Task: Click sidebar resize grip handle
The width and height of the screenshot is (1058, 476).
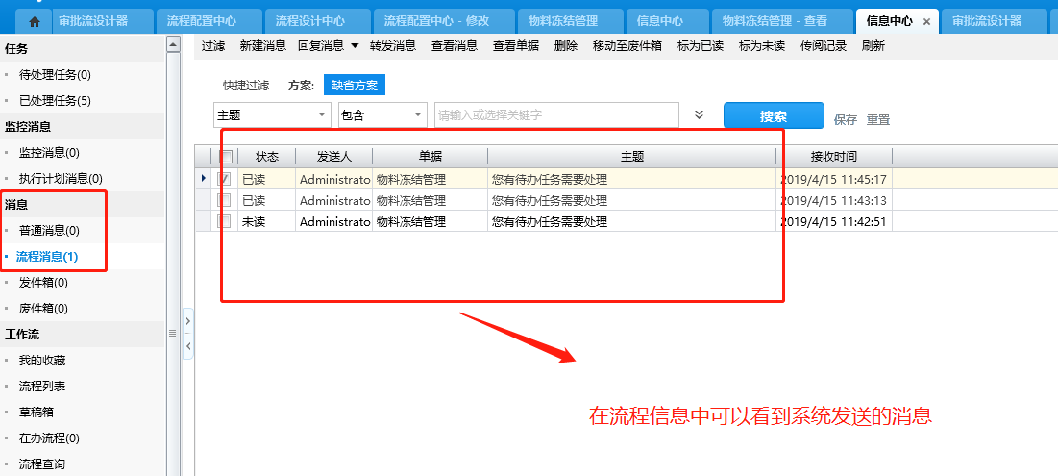Action: coord(172,333)
